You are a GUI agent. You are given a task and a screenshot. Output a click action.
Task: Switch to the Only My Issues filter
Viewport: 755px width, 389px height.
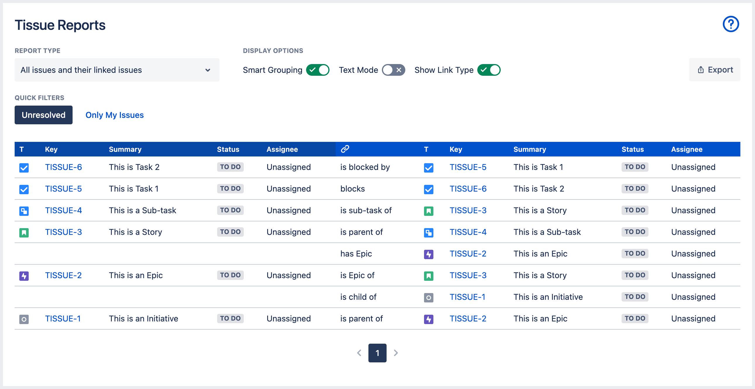pyautogui.click(x=114, y=115)
